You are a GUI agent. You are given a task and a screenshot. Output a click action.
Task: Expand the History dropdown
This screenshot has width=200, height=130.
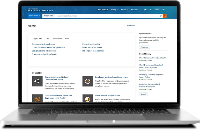(x=114, y=10)
